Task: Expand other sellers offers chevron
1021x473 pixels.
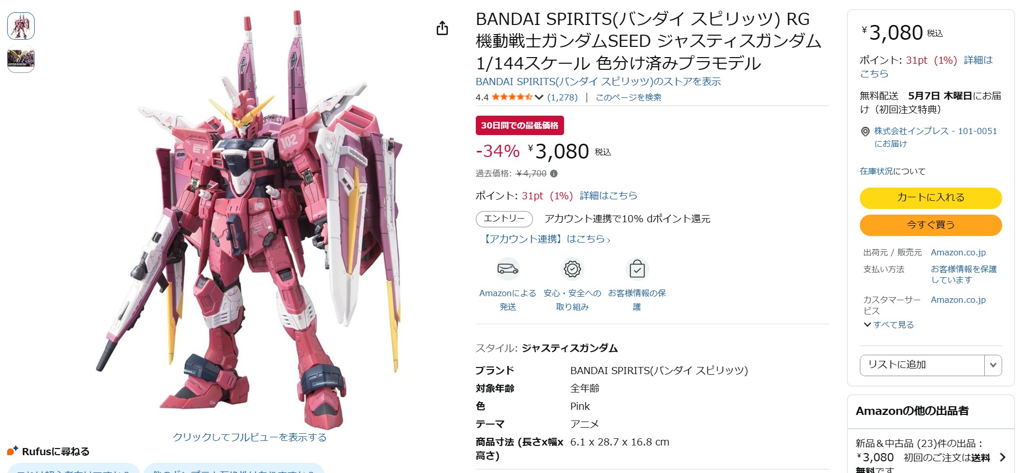Action: pyautogui.click(x=1002, y=457)
